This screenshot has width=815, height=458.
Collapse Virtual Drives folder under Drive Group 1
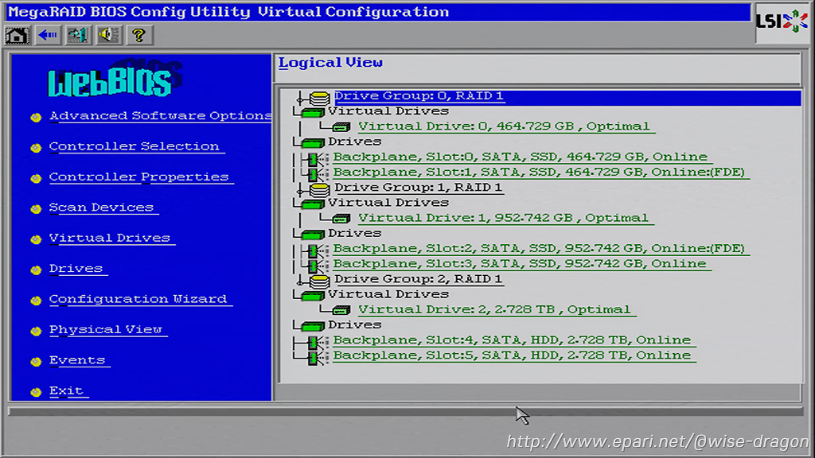[x=313, y=204]
